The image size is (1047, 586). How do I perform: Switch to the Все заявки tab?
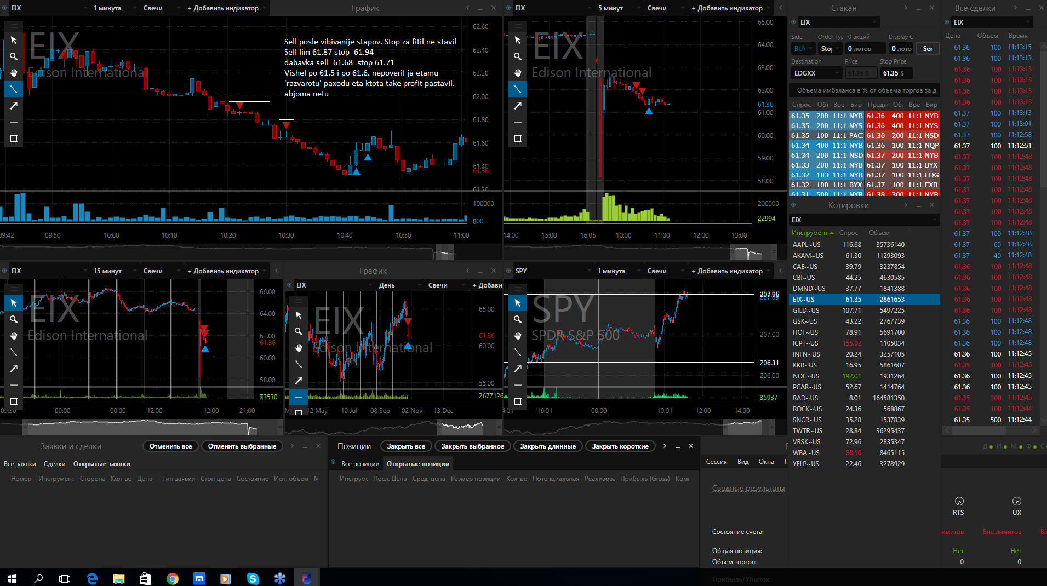pyautogui.click(x=20, y=464)
